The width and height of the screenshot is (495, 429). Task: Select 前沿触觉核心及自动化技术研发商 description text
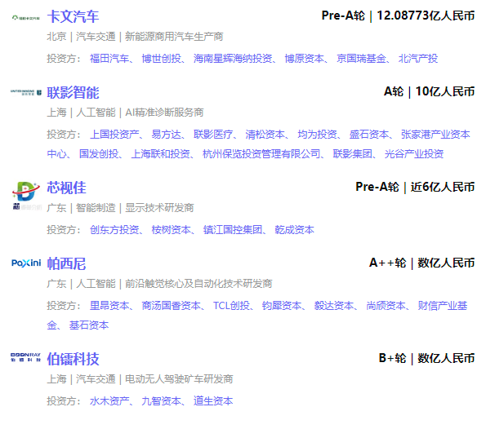click(198, 284)
